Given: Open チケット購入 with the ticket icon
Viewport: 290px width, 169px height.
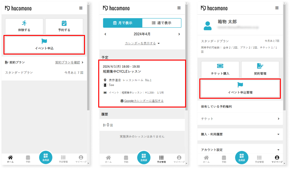Looking at the screenshot, I should click(220, 69).
